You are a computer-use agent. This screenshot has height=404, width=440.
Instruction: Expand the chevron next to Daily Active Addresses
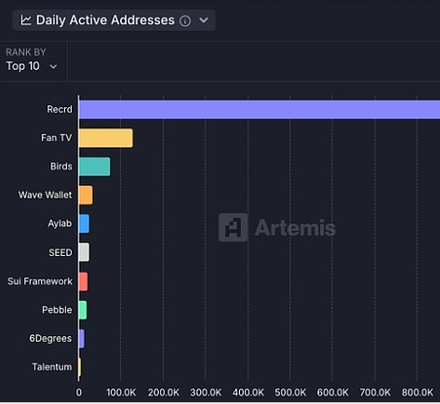[204, 20]
